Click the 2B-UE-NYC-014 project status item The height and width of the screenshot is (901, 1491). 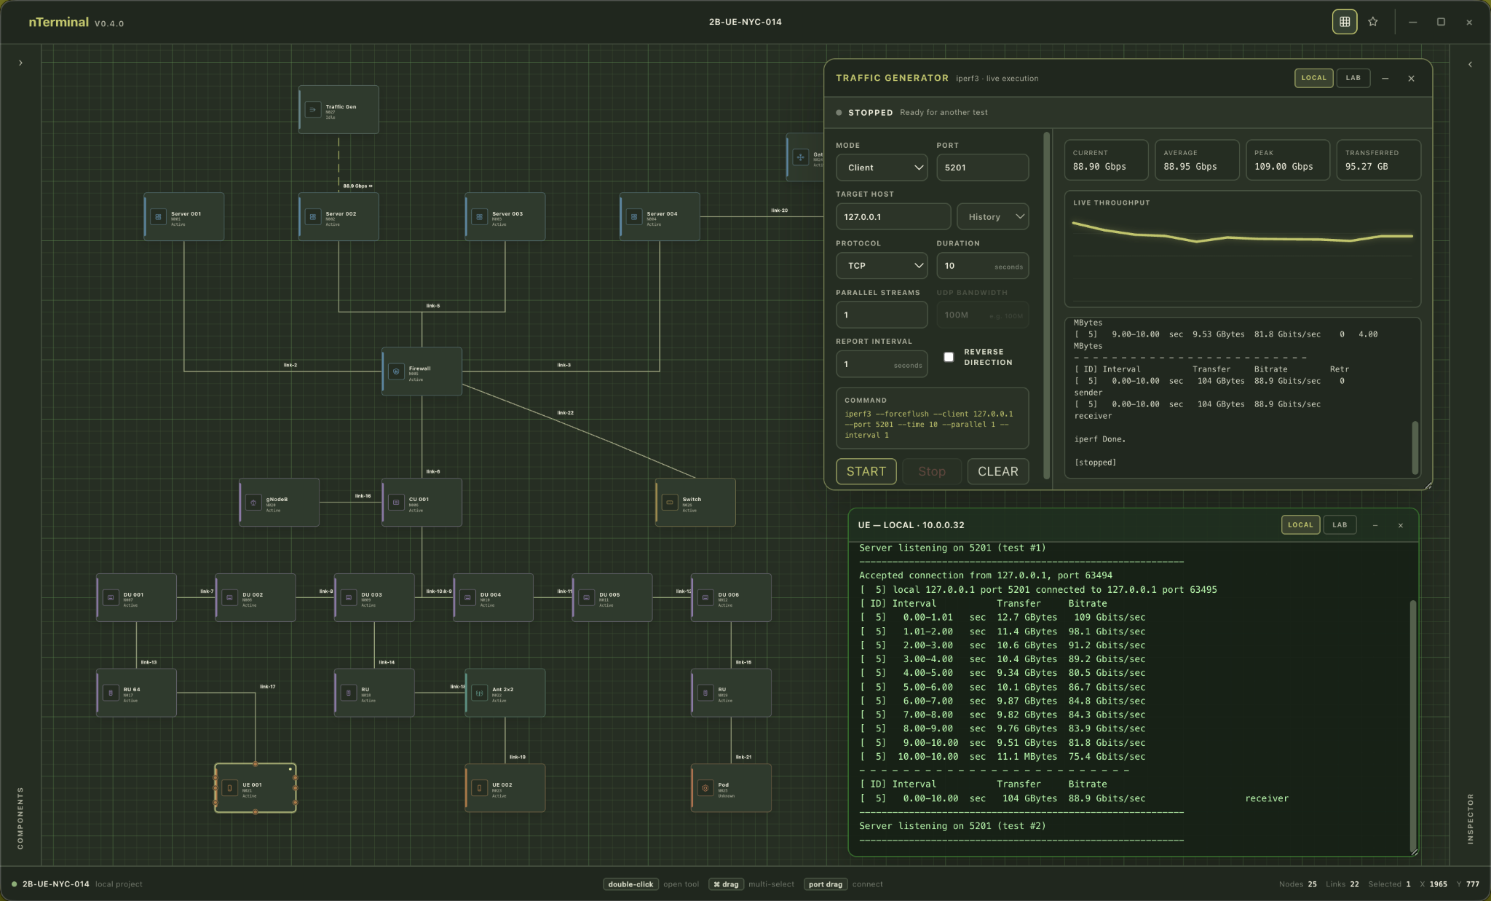click(77, 884)
